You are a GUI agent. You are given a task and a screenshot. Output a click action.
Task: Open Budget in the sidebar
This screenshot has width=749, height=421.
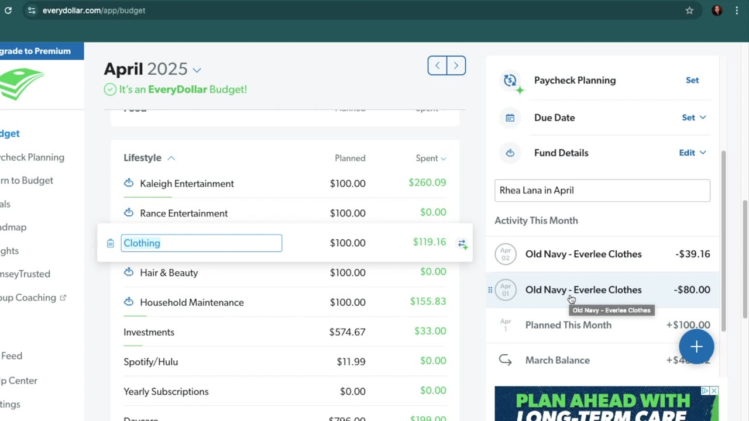(x=10, y=133)
